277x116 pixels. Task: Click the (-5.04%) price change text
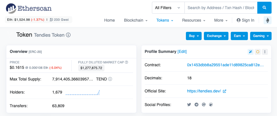point(55,68)
